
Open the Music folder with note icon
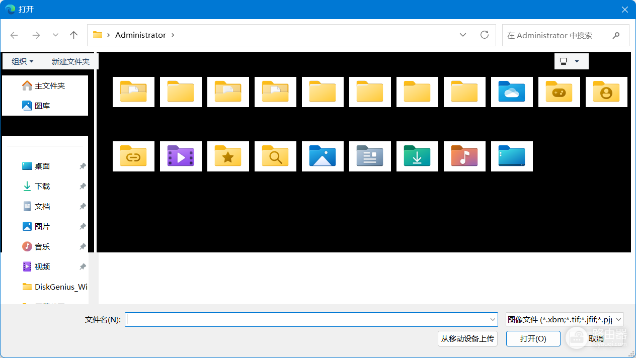pyautogui.click(x=464, y=156)
